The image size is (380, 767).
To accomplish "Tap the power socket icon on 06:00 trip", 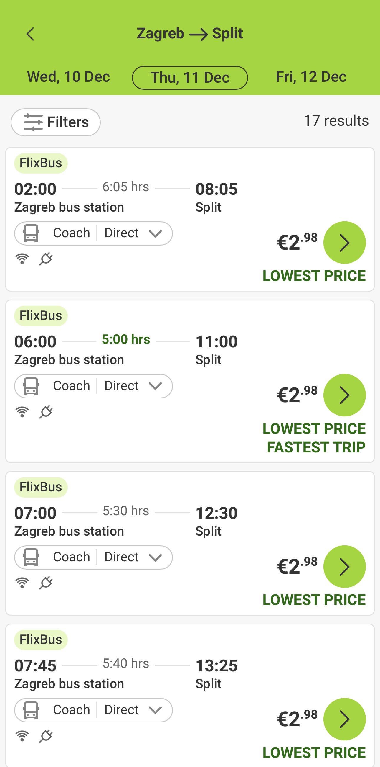I will (x=46, y=412).
